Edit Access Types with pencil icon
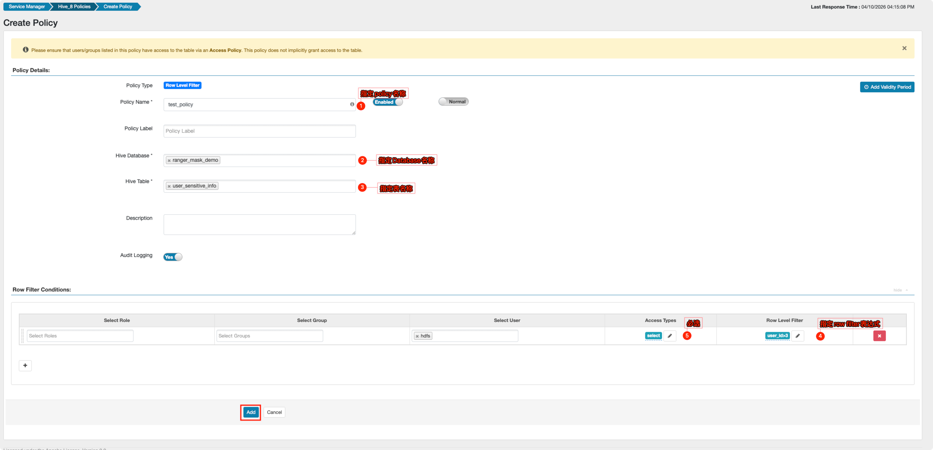The height and width of the screenshot is (450, 933). (669, 336)
